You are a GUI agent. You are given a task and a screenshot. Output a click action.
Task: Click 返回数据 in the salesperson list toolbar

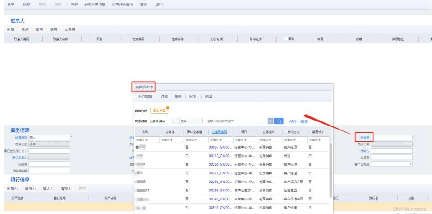click(x=145, y=97)
